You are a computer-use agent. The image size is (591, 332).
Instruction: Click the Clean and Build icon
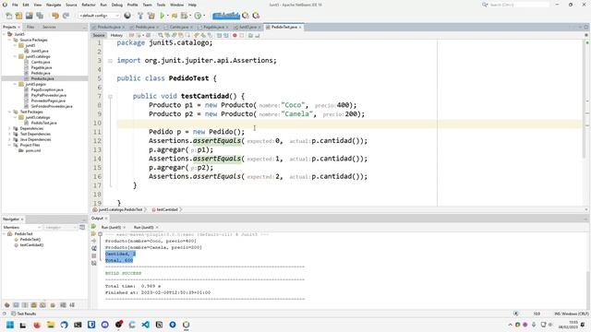[x=151, y=16]
